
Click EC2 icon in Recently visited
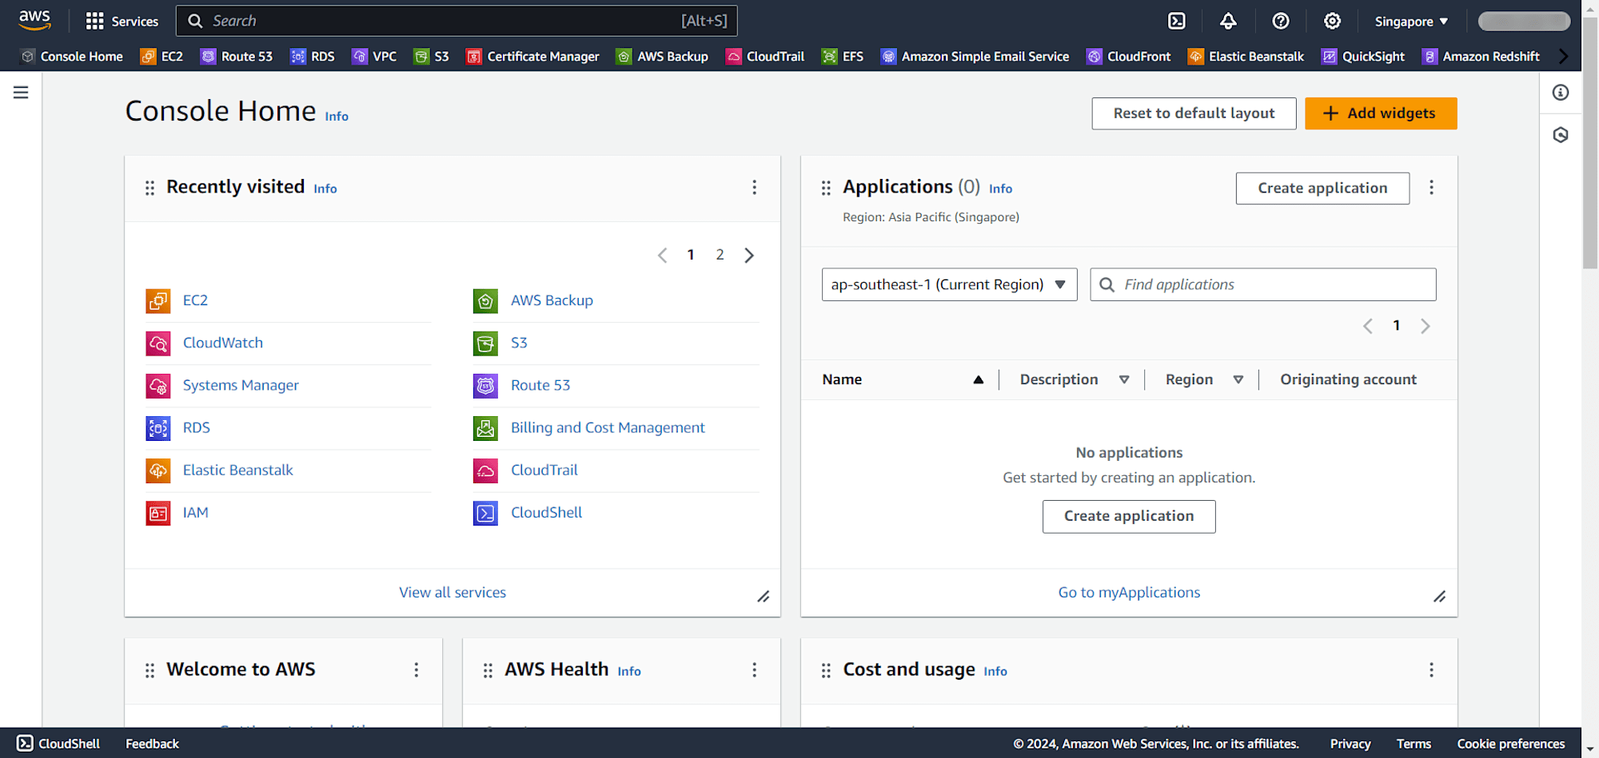click(x=158, y=301)
